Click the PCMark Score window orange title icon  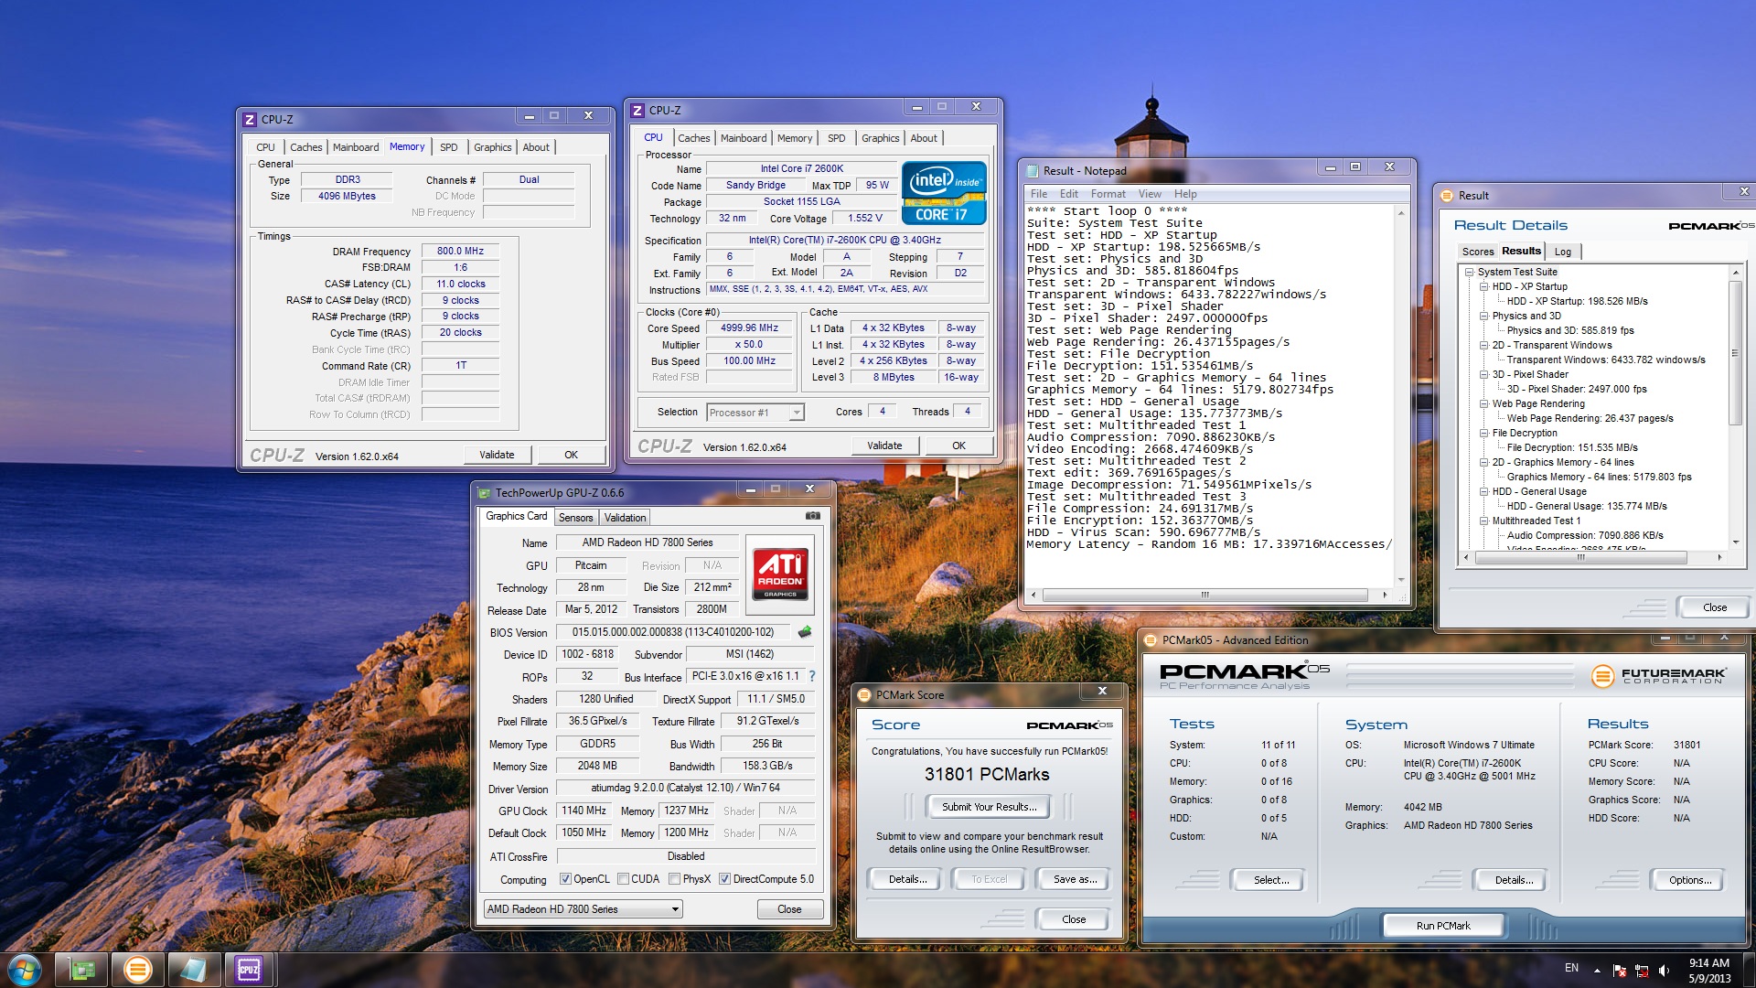864,695
